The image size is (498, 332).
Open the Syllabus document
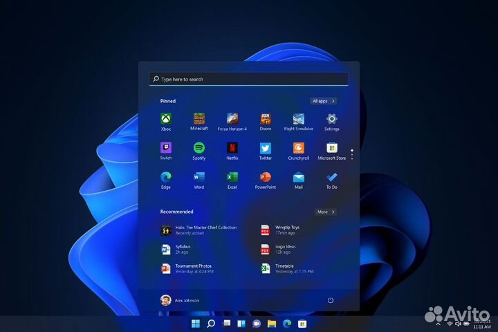(x=176, y=249)
